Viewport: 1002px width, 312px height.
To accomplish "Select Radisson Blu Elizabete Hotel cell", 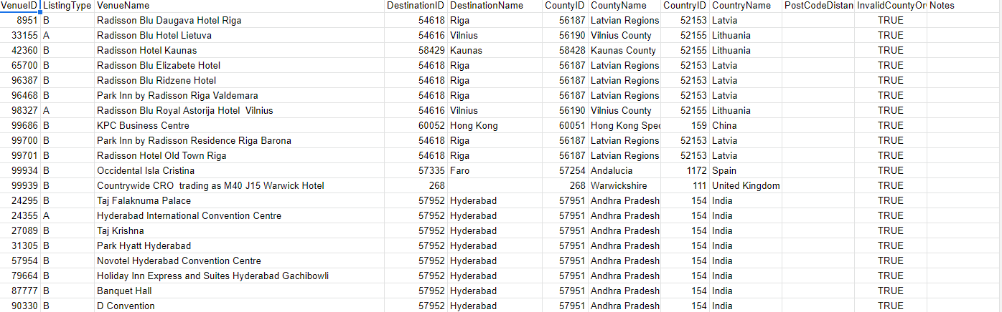I will [x=240, y=65].
